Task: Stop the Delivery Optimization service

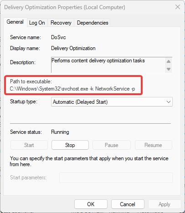Action: point(70,145)
